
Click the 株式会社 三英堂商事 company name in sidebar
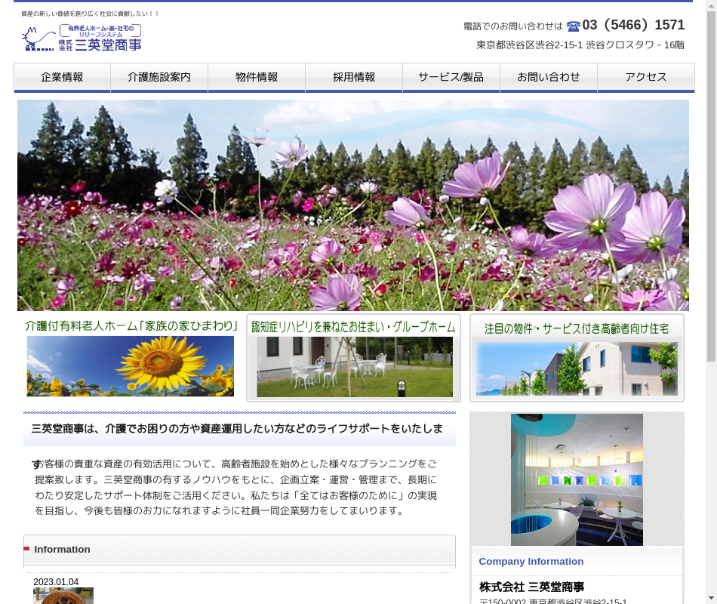pos(531,587)
